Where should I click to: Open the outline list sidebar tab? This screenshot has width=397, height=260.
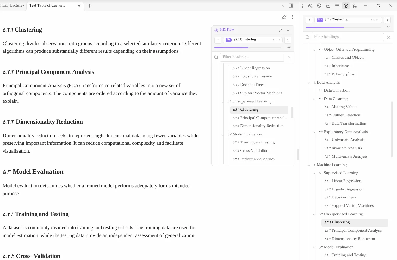click(337, 6)
